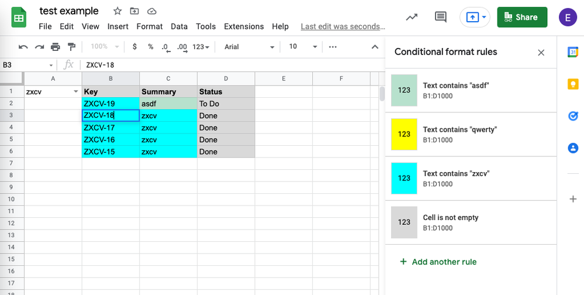Click the document title test example
Screen dimensions: 584x295
click(x=69, y=11)
